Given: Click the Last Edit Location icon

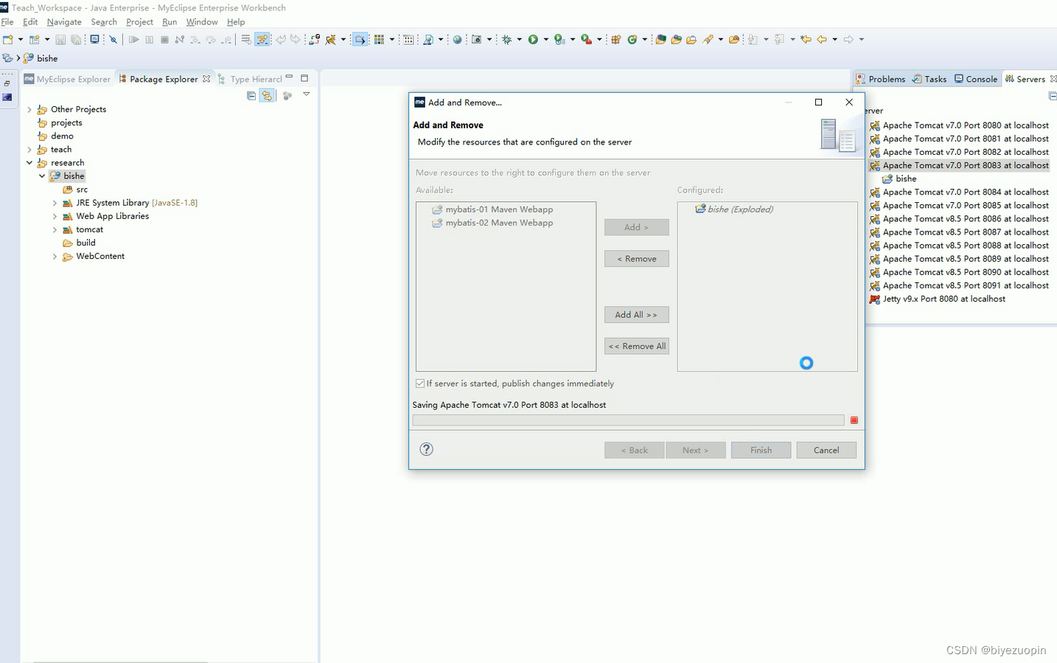Looking at the screenshot, I should pos(806,39).
